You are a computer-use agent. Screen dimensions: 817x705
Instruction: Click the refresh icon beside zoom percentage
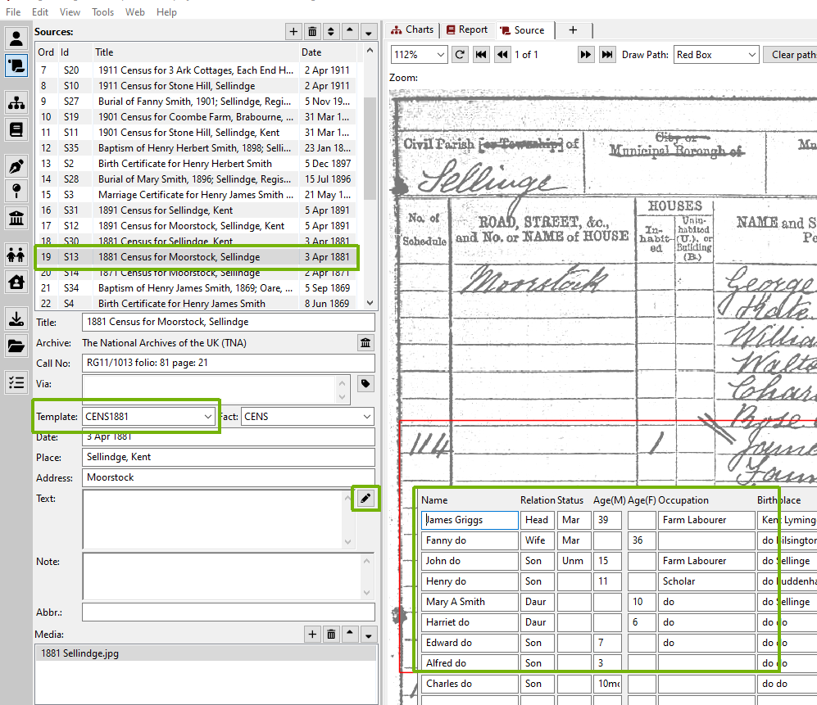pos(460,55)
